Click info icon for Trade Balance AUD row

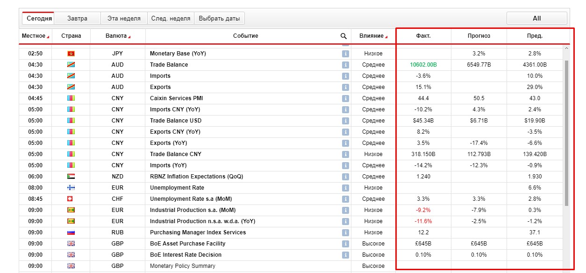[x=345, y=65]
